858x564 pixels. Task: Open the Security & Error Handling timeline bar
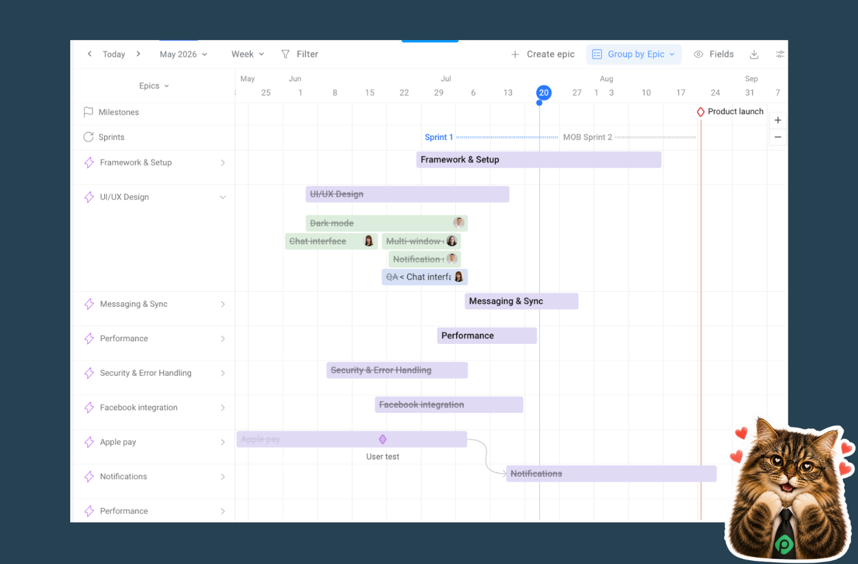coord(397,370)
